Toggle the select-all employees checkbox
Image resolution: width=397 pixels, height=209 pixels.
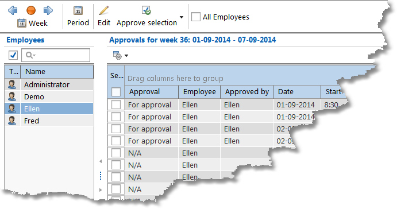(13, 55)
